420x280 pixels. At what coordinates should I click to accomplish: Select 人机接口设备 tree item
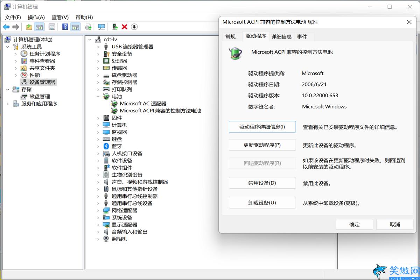click(127, 153)
